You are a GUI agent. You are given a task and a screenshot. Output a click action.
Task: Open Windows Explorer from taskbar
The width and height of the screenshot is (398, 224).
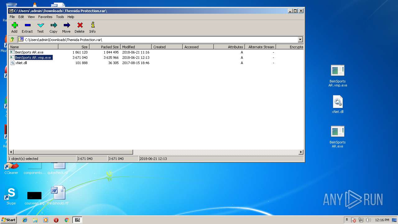(35, 220)
